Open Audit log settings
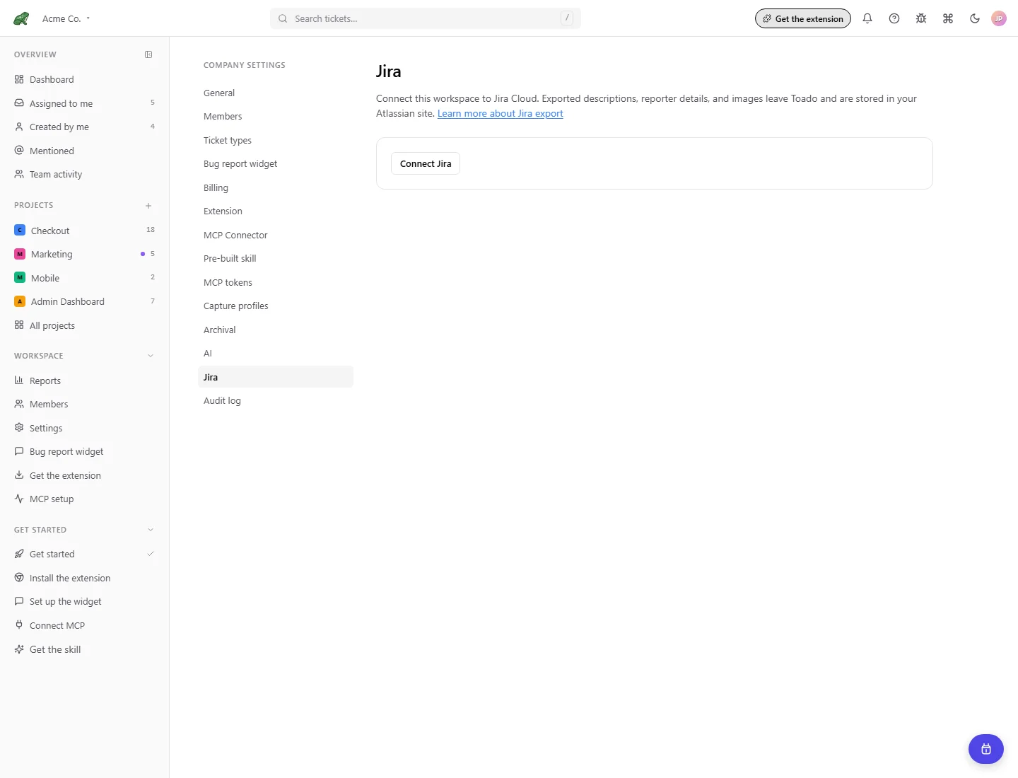 (276, 400)
